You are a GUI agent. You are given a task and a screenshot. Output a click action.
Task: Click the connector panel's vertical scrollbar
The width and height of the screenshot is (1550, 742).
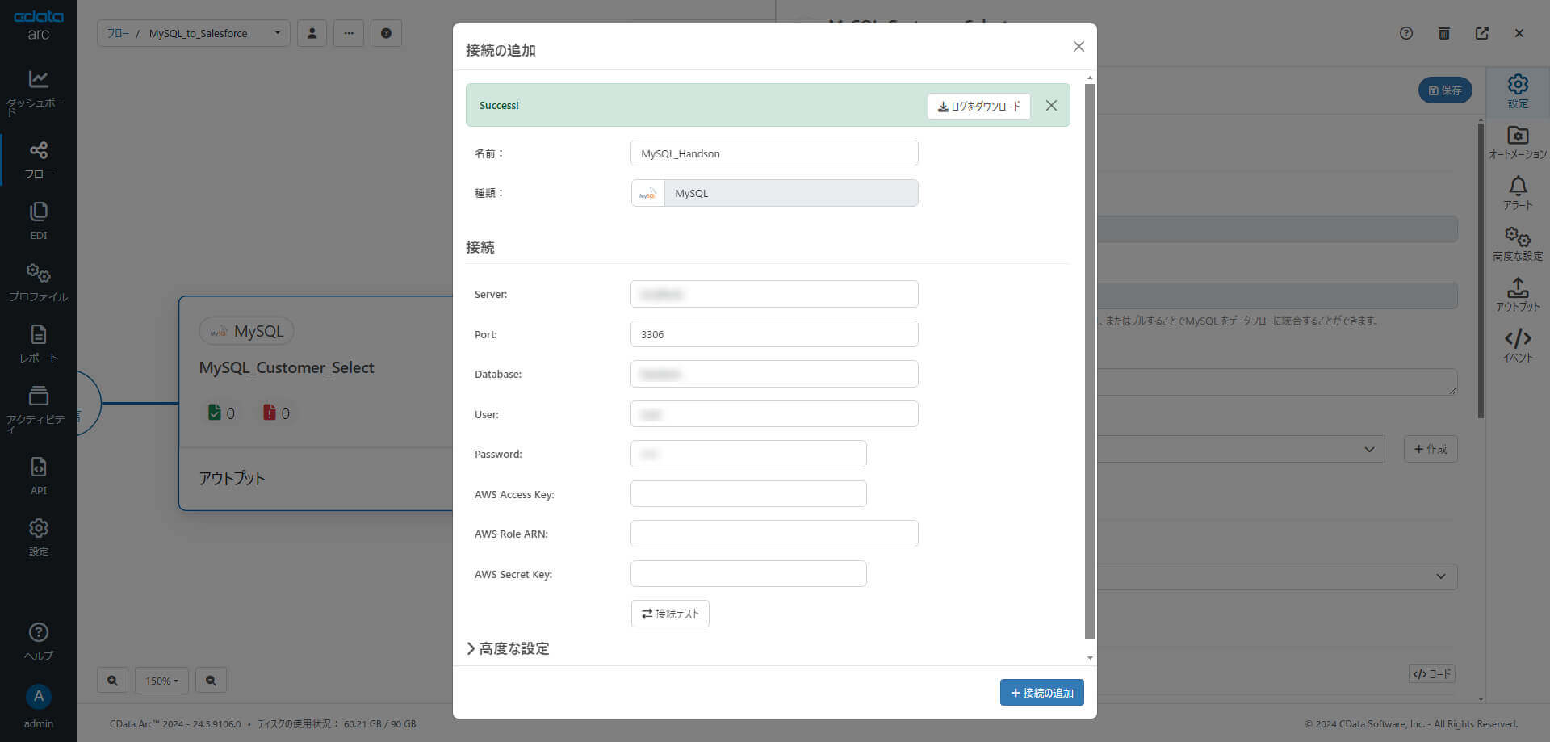click(x=1481, y=270)
